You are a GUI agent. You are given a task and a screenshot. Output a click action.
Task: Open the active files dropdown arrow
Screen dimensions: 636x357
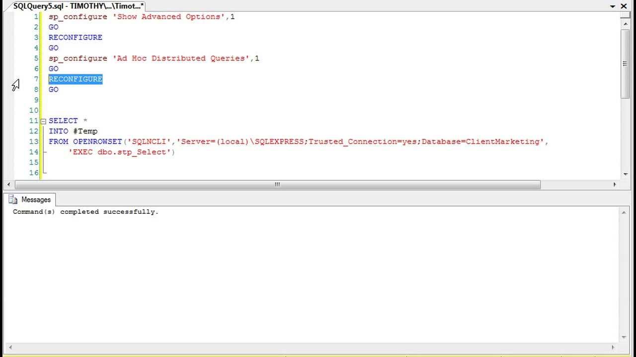click(613, 6)
